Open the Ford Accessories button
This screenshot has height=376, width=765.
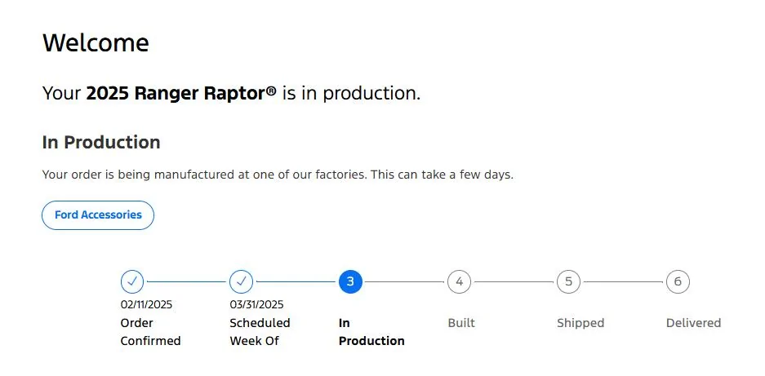tap(98, 215)
